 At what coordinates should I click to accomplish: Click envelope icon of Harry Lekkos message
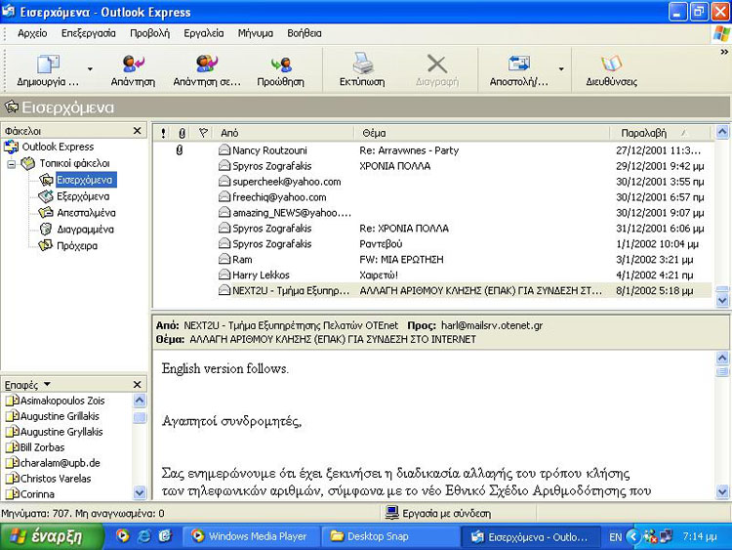pyautogui.click(x=224, y=275)
